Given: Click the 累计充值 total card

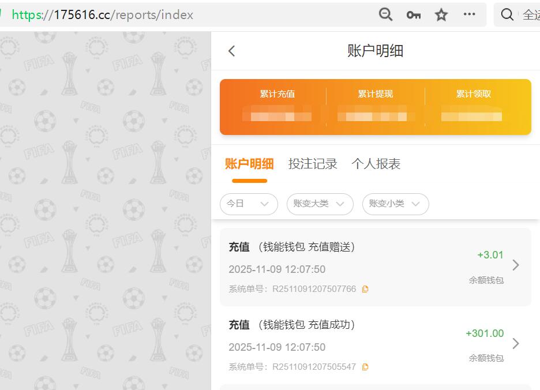Looking at the screenshot, I should pos(278,107).
